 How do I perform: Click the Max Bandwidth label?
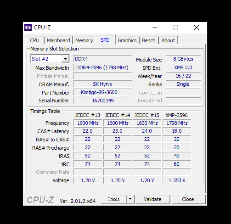52,68
